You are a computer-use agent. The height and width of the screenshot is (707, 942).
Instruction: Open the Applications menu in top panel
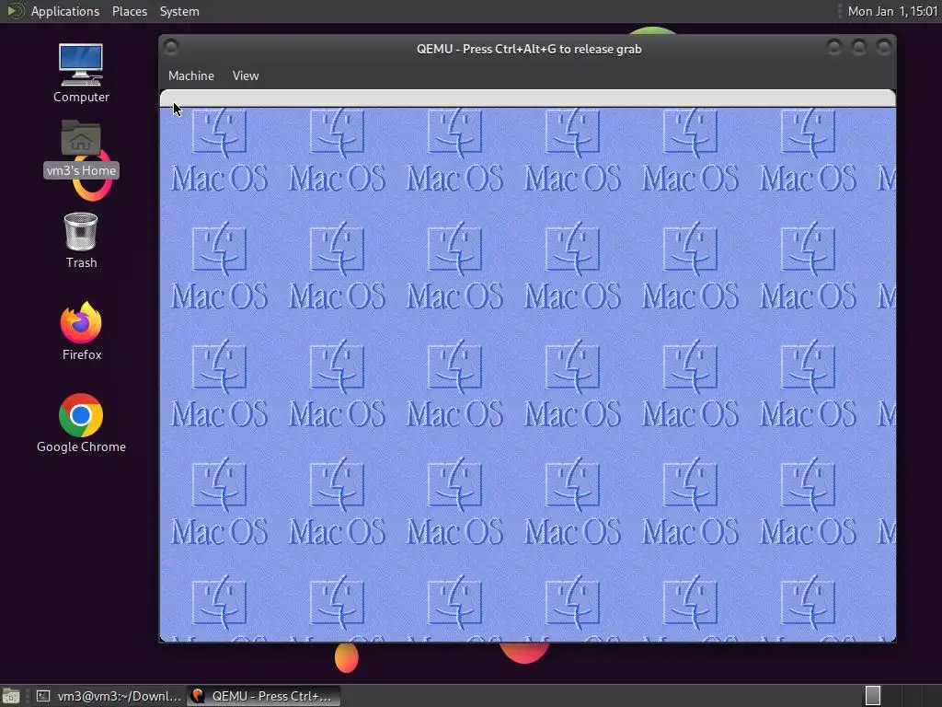coord(65,11)
